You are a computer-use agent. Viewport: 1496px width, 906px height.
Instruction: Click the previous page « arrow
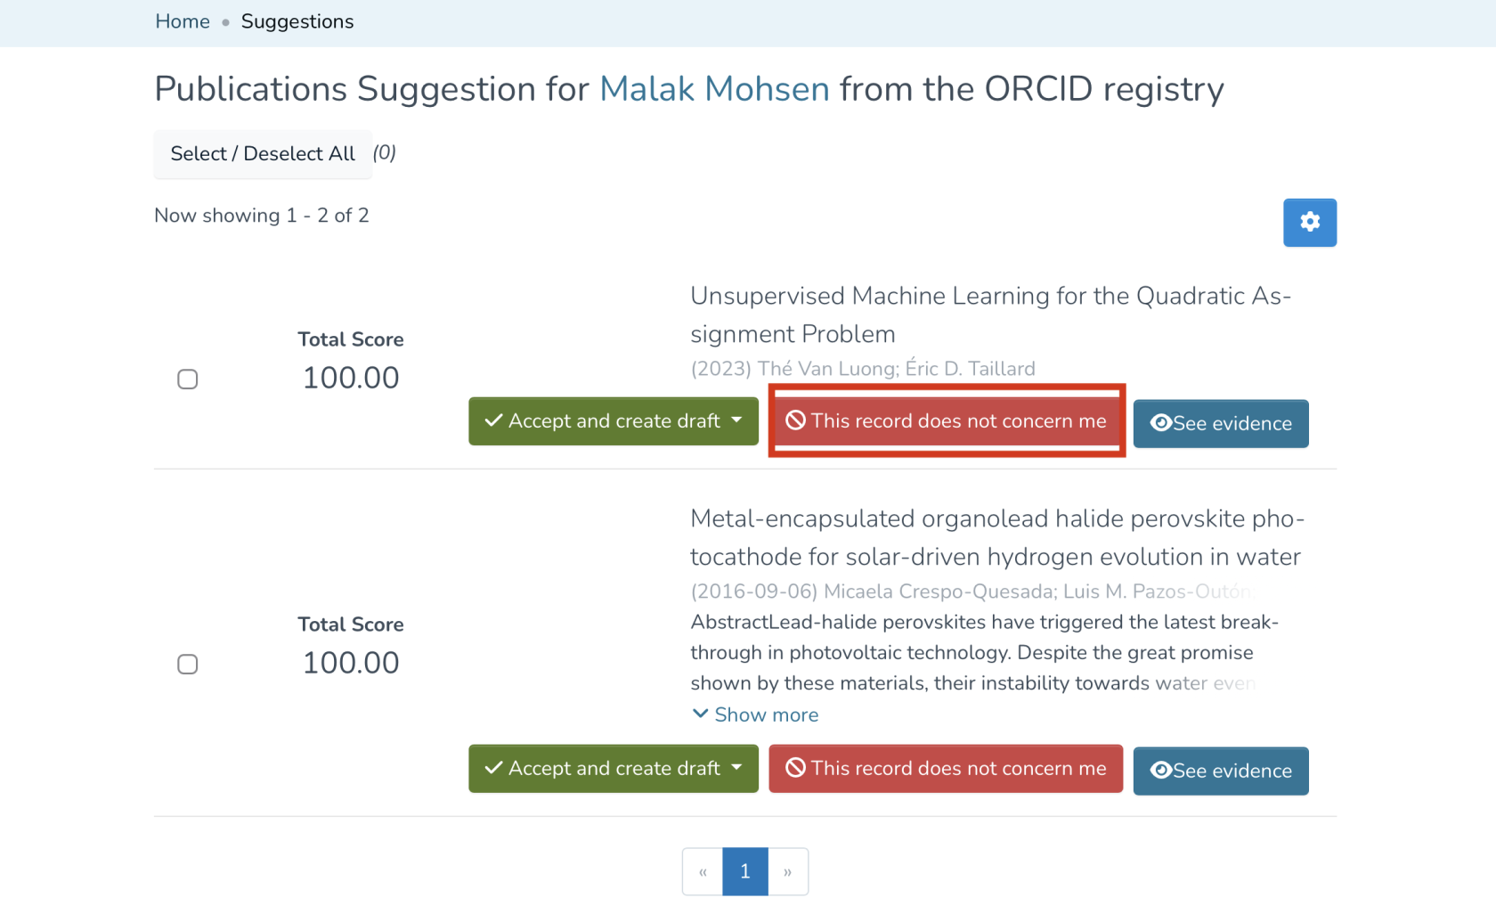[x=703, y=871]
